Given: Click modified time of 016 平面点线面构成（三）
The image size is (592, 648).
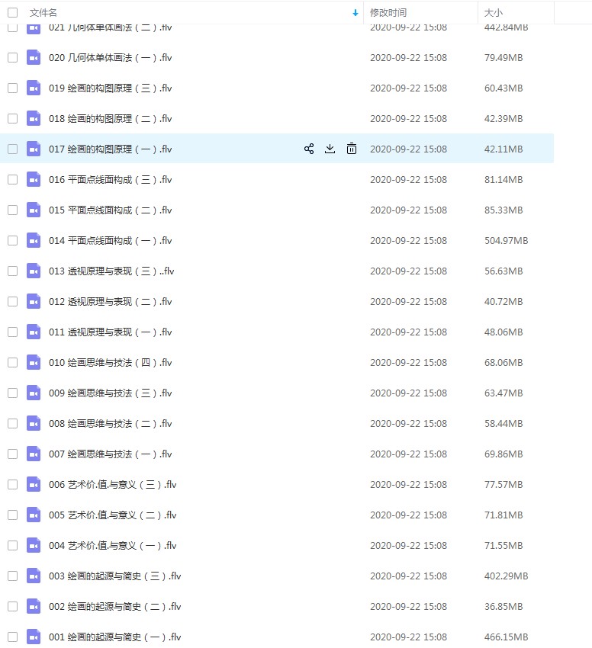Looking at the screenshot, I should 408,179.
